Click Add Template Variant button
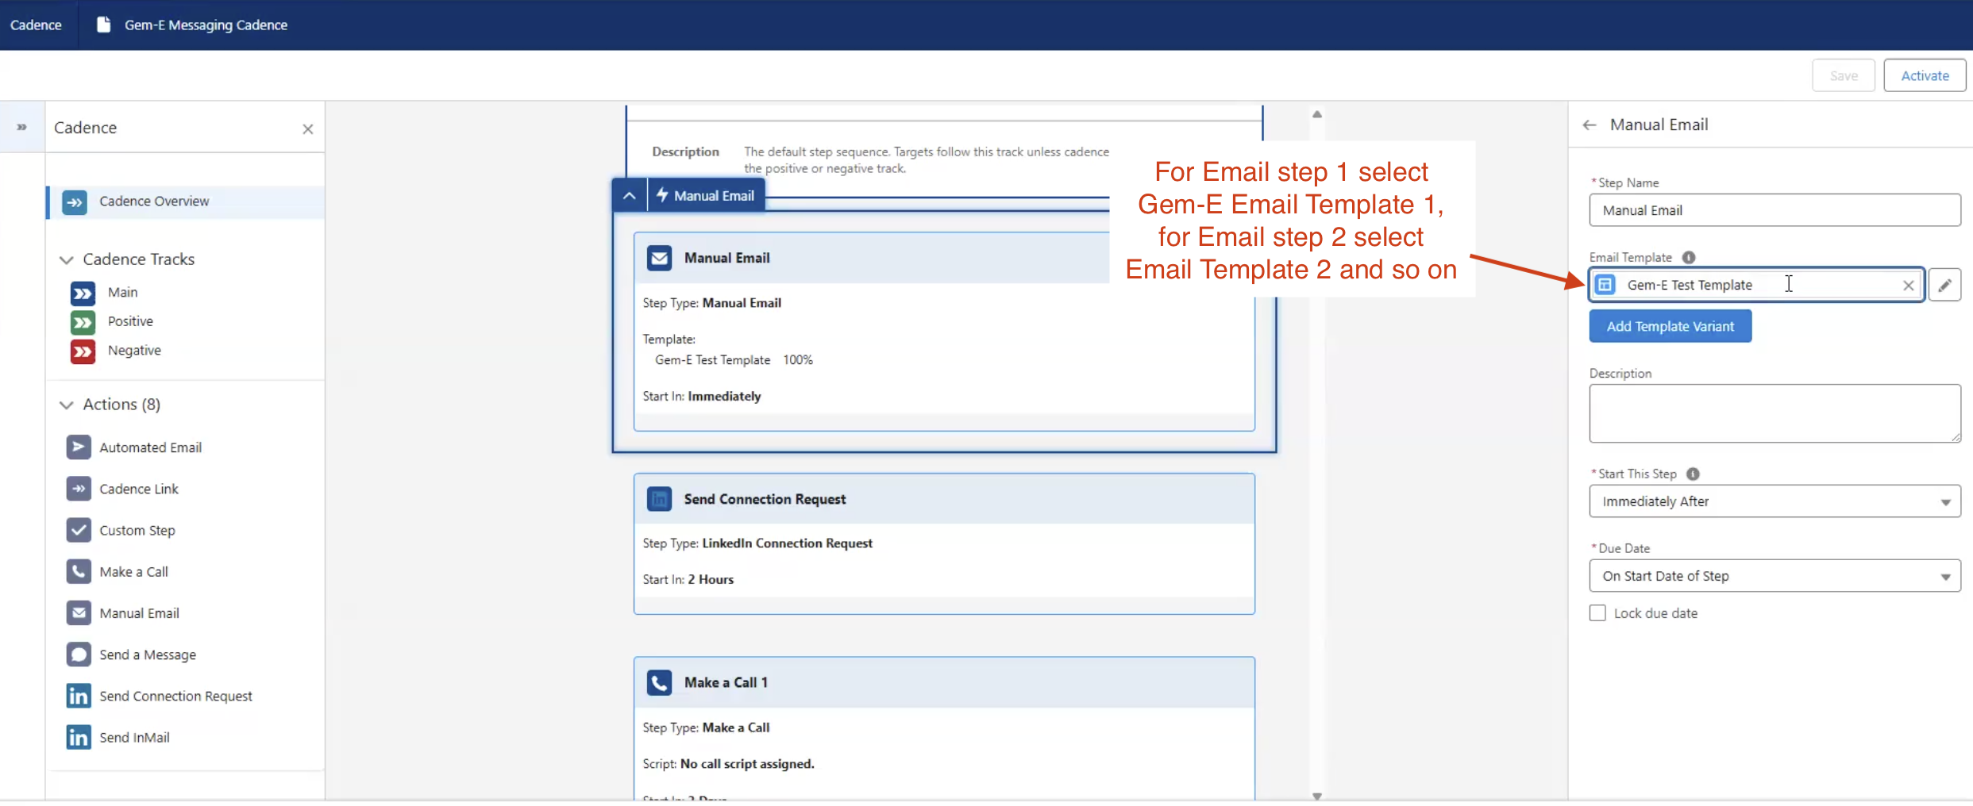Screen dimensions: 1973x806 [1670, 326]
